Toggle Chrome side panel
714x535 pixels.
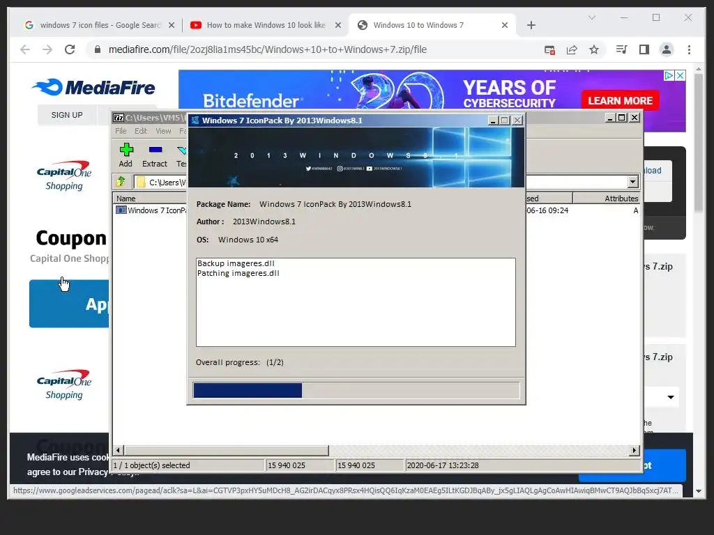644,49
